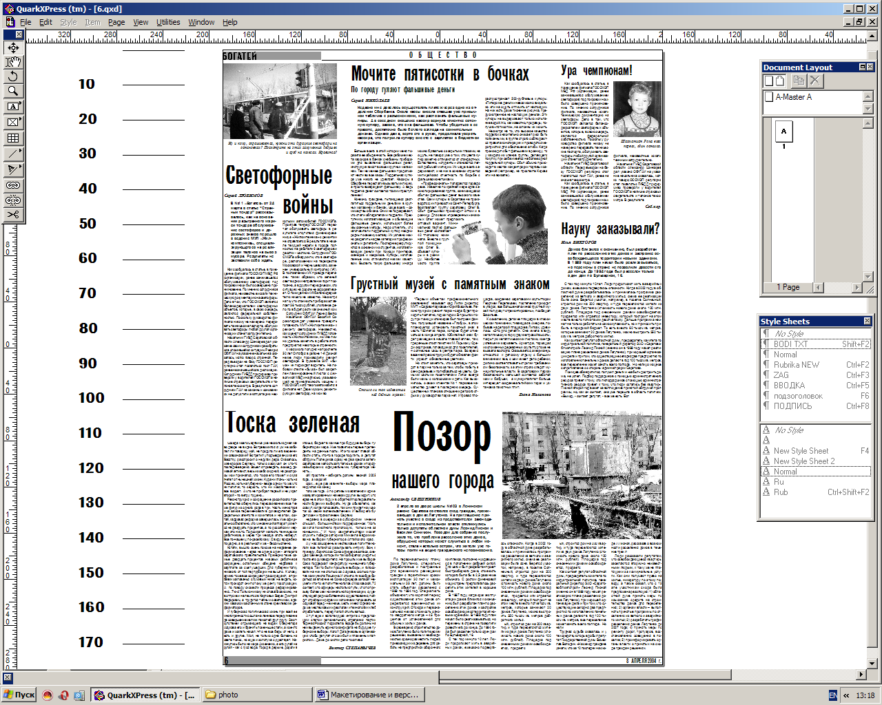Screen dimensions: 882x705
Task: Choose paragraph style Rubrika NEW
Action: [817, 365]
